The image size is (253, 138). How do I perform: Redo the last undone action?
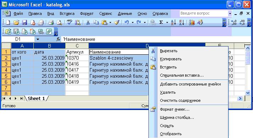139,22
